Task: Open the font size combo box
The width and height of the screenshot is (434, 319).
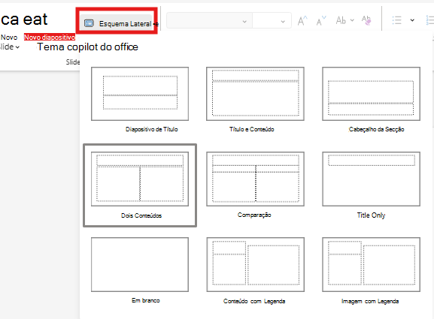Action: pyautogui.click(x=272, y=20)
